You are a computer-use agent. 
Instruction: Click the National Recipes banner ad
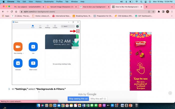(x=140, y=61)
